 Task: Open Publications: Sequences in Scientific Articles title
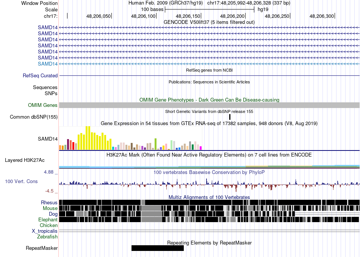[x=209, y=82]
